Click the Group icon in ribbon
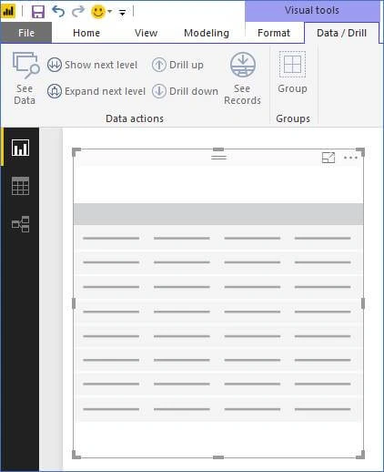Viewport: 384px width, 472px height. click(292, 65)
